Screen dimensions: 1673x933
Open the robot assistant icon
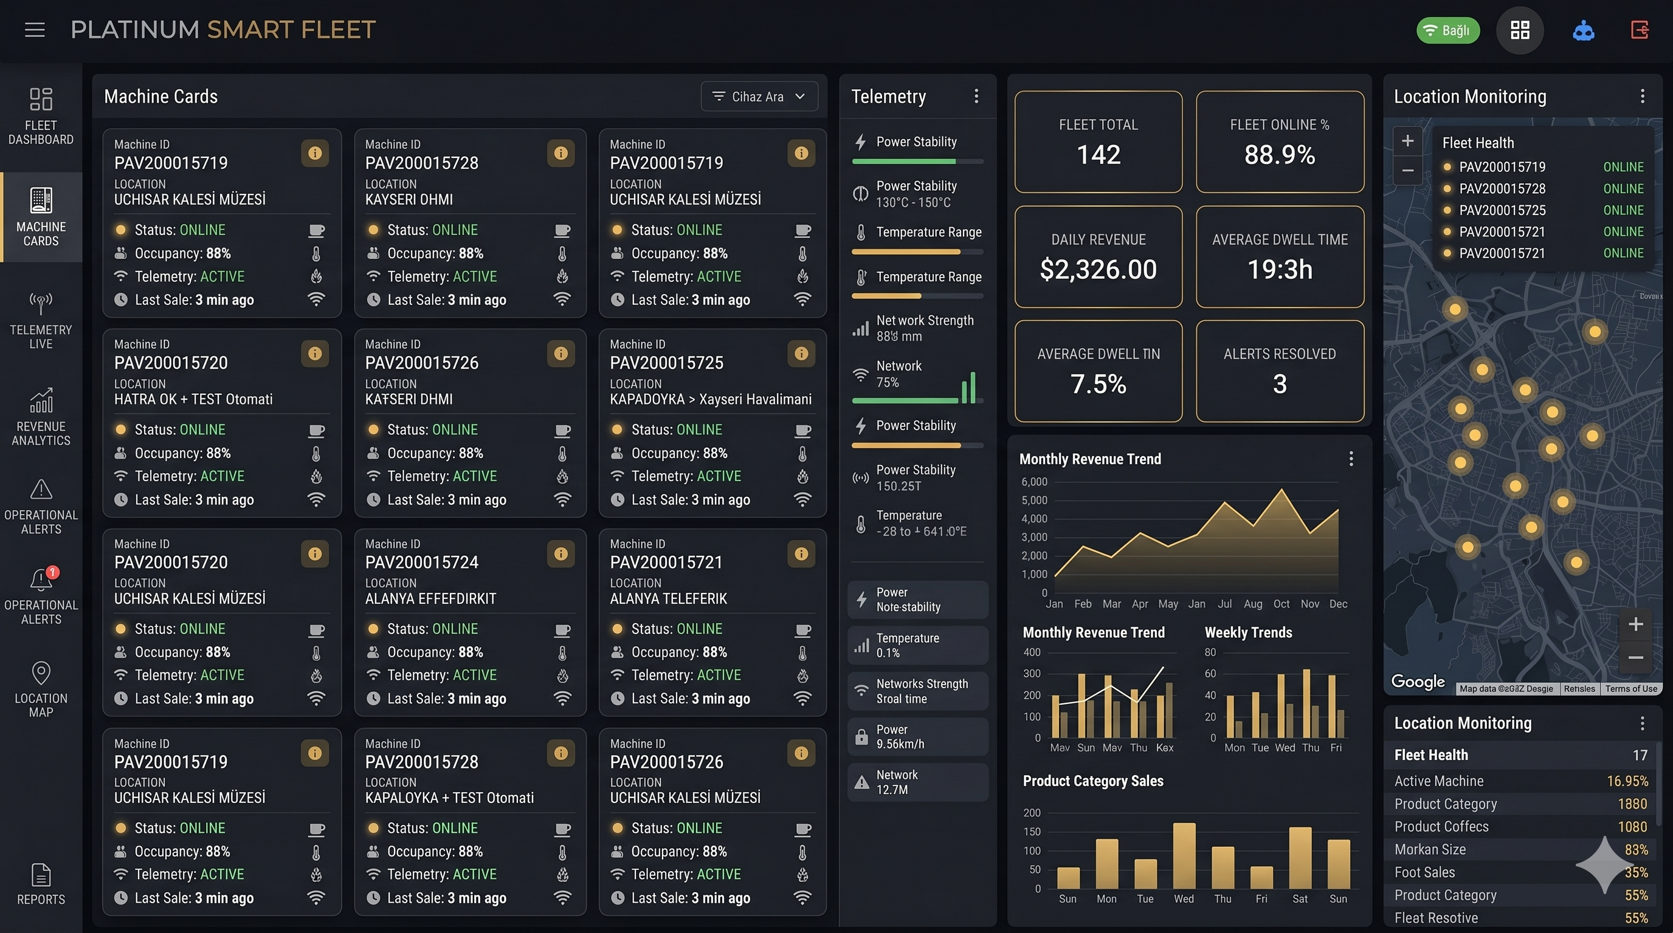[1584, 30]
